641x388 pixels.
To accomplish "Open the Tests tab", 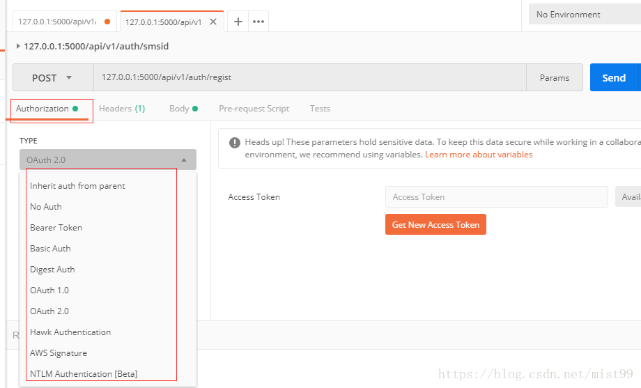I will [320, 109].
